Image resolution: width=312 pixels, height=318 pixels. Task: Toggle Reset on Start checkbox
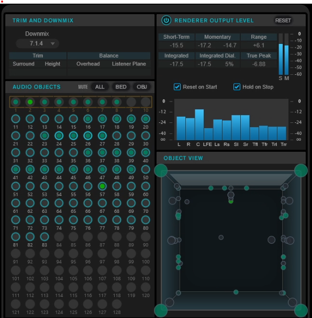click(177, 87)
